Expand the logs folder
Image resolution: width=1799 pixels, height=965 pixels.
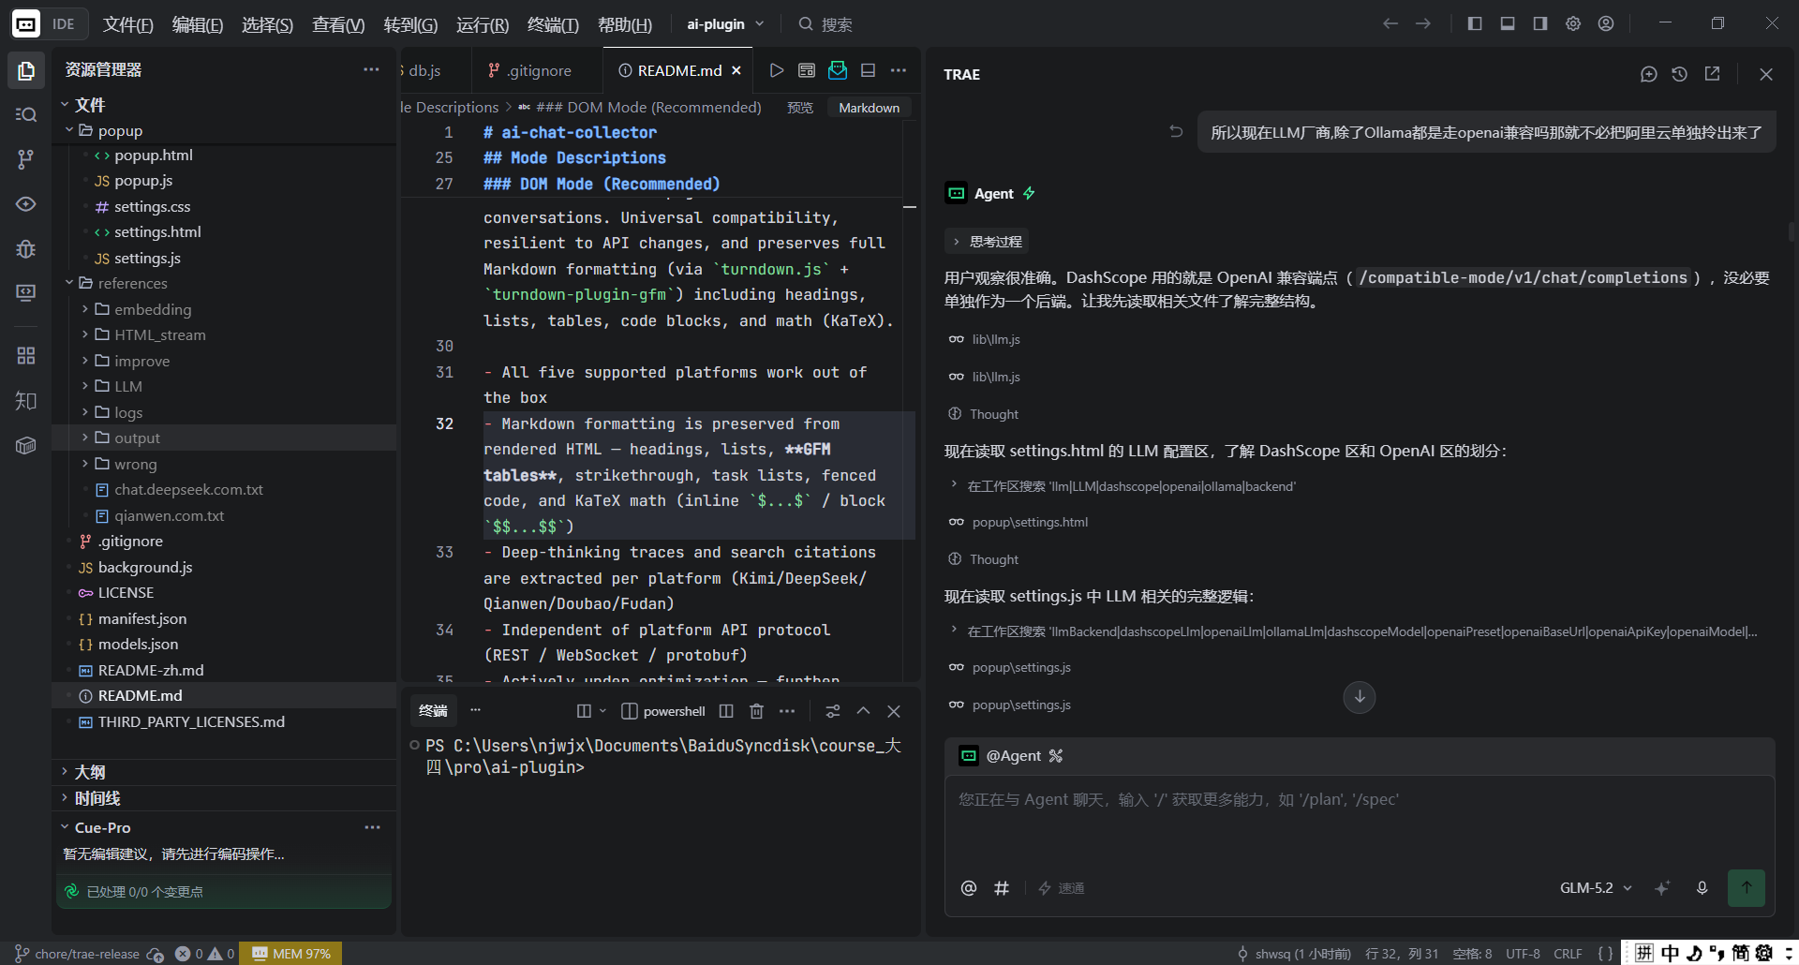click(85, 412)
